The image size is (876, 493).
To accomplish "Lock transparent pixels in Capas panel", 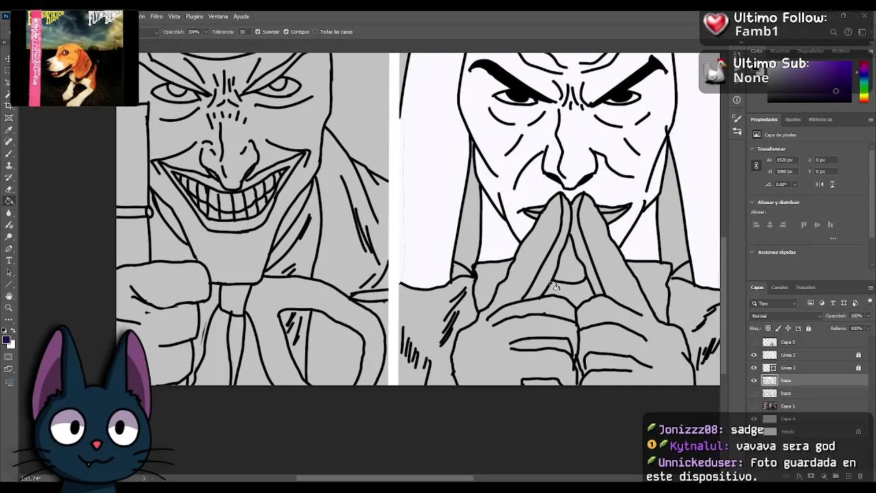I will coord(767,329).
